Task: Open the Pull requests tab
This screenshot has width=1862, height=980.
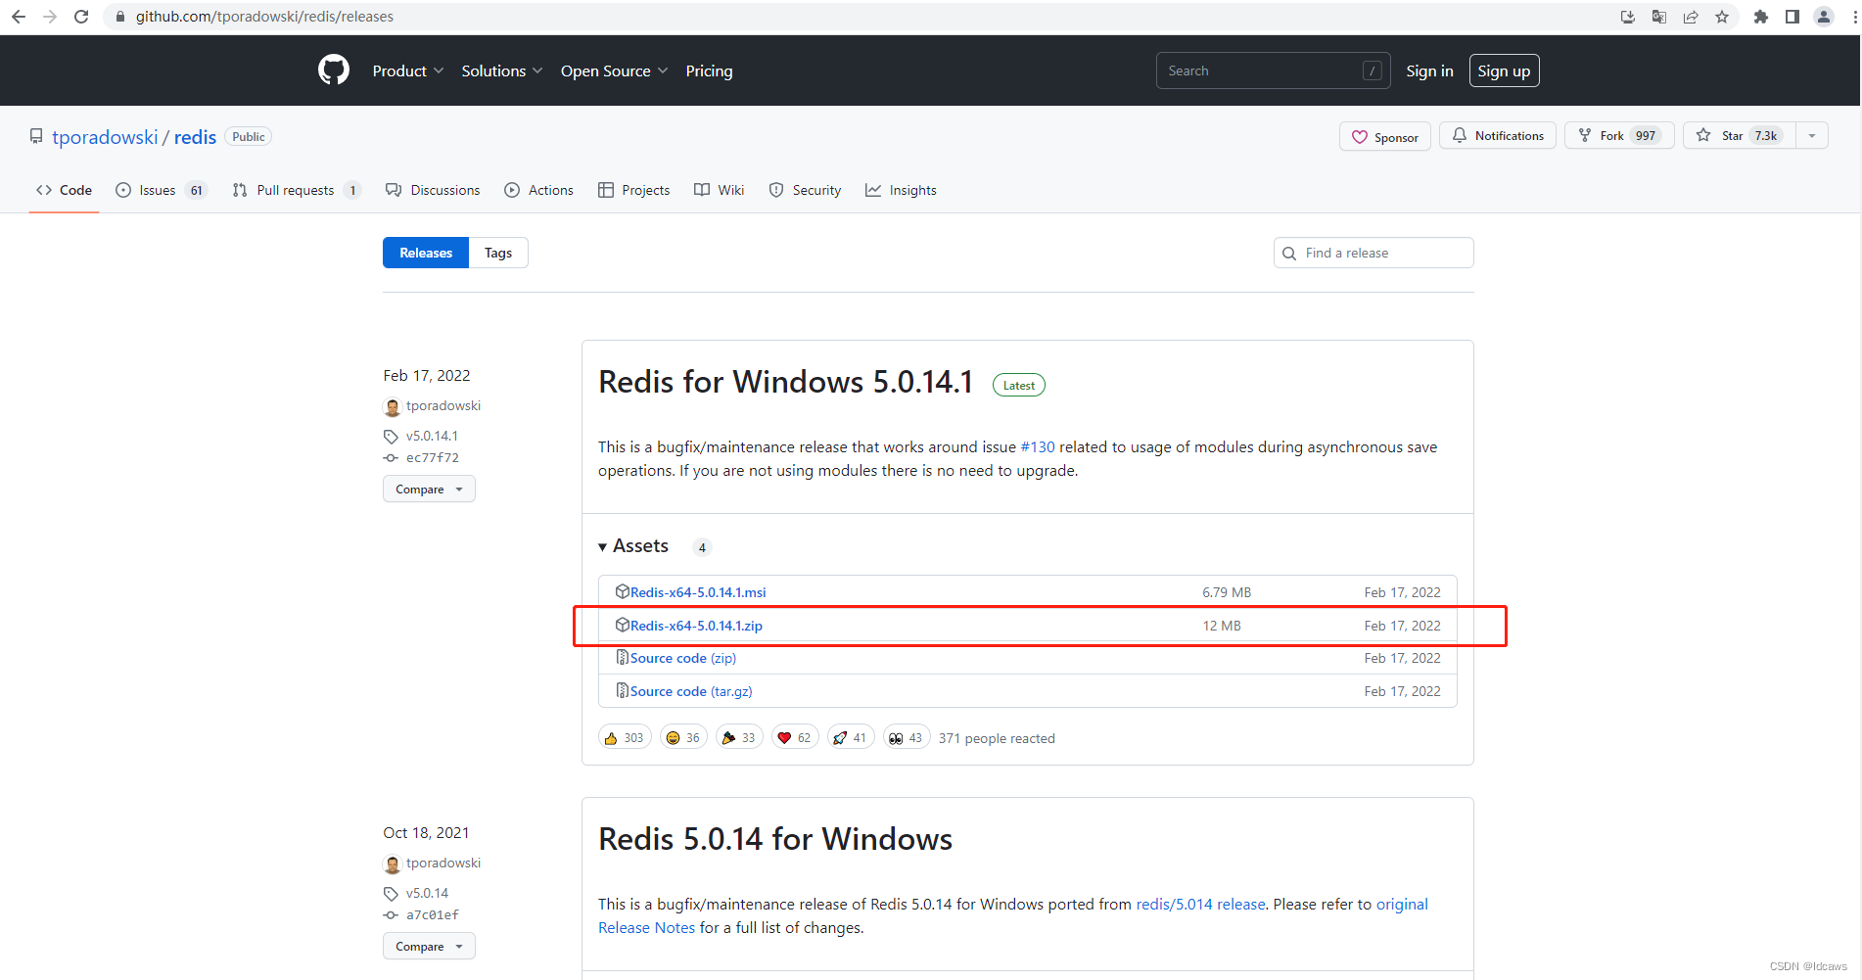Action: [x=297, y=190]
